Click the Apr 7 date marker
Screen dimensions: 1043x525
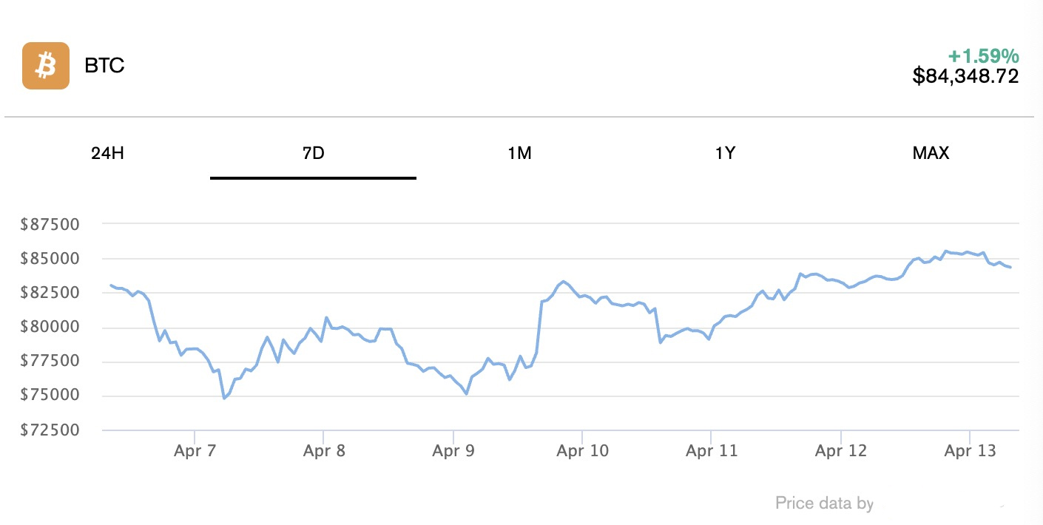coord(195,451)
